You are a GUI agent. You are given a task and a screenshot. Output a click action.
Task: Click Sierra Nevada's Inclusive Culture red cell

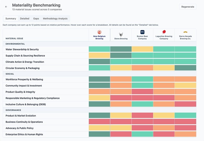click(x=185, y=104)
